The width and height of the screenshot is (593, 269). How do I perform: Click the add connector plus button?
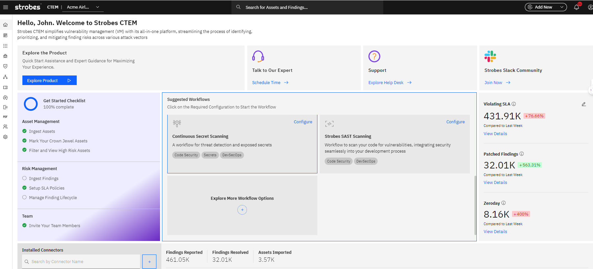point(149,262)
